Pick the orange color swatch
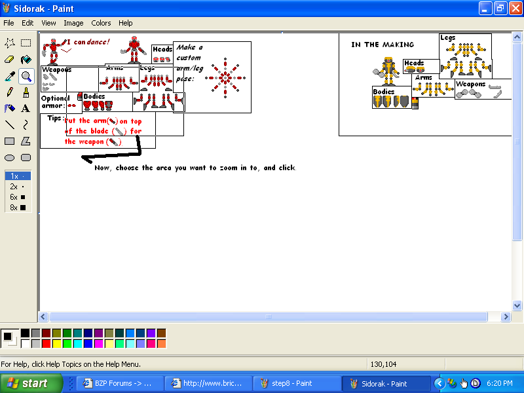 tap(161, 343)
